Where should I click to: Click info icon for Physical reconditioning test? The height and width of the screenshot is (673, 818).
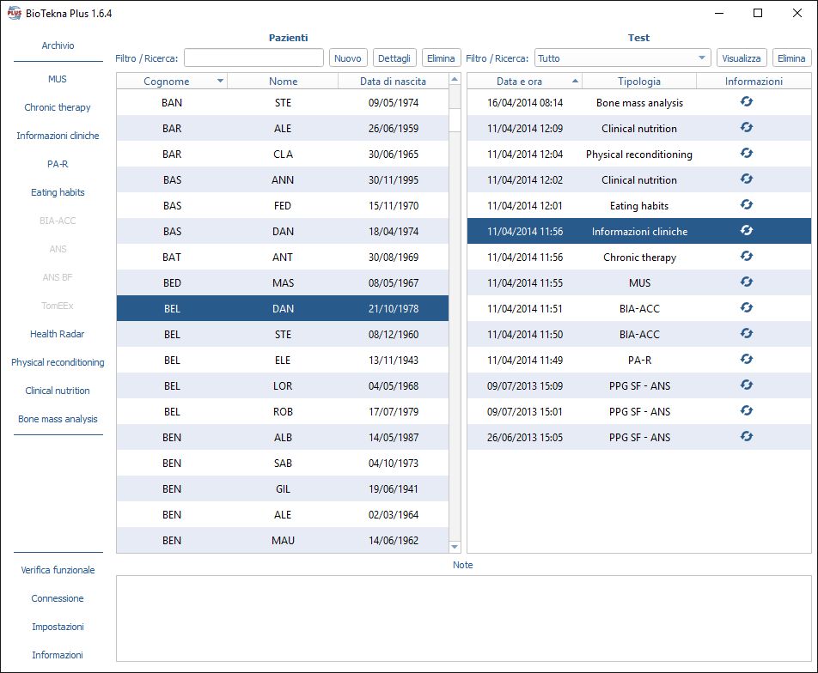(x=746, y=154)
